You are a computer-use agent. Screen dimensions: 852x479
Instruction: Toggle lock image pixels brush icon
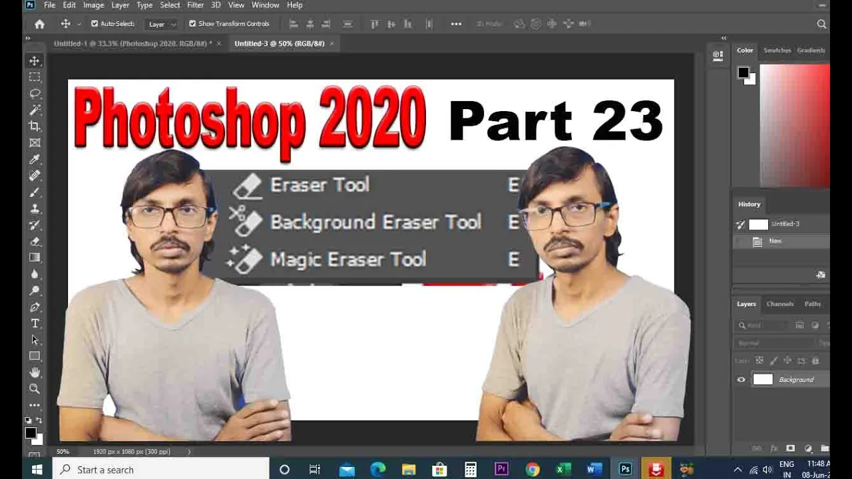point(773,361)
